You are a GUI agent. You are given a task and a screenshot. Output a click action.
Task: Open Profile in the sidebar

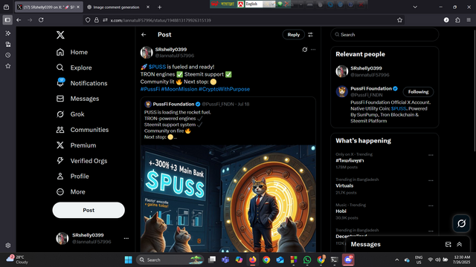[73, 177]
